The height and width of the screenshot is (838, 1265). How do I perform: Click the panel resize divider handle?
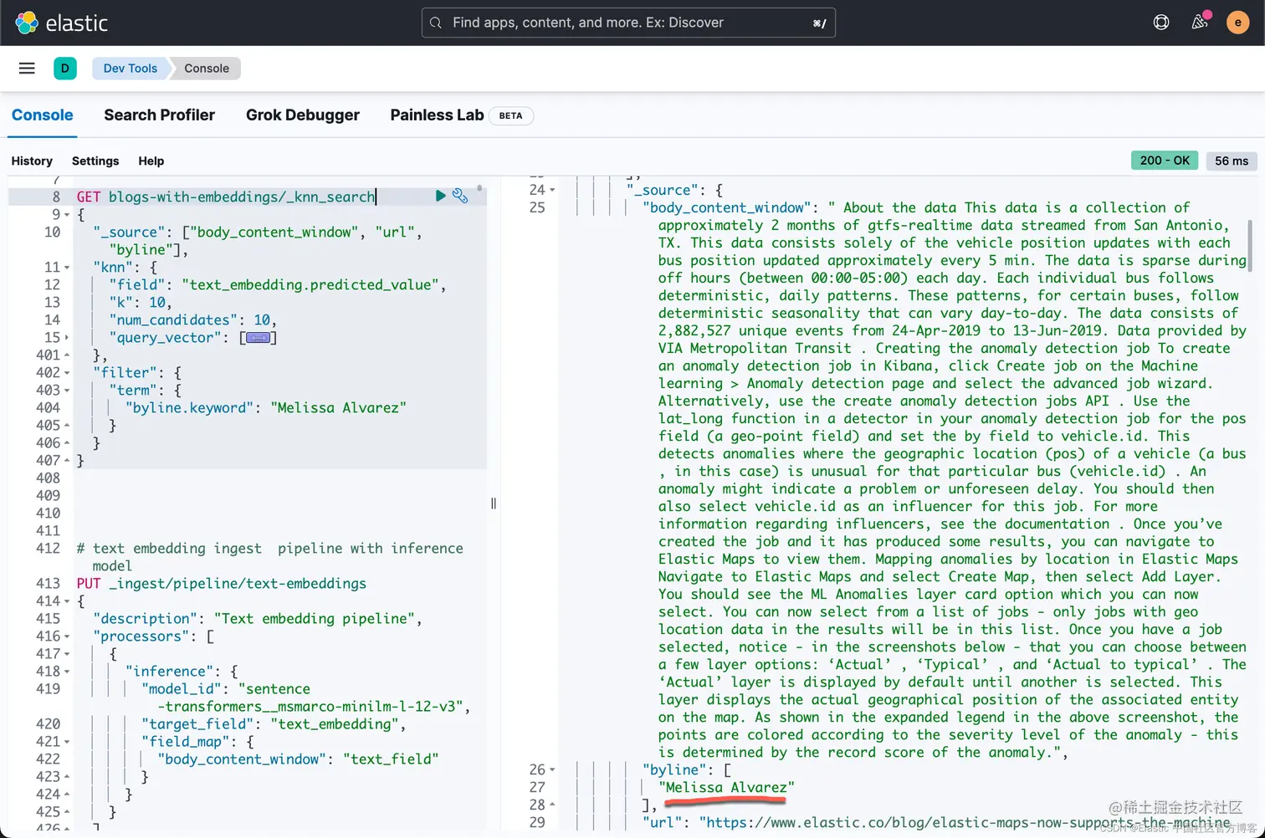point(494,503)
